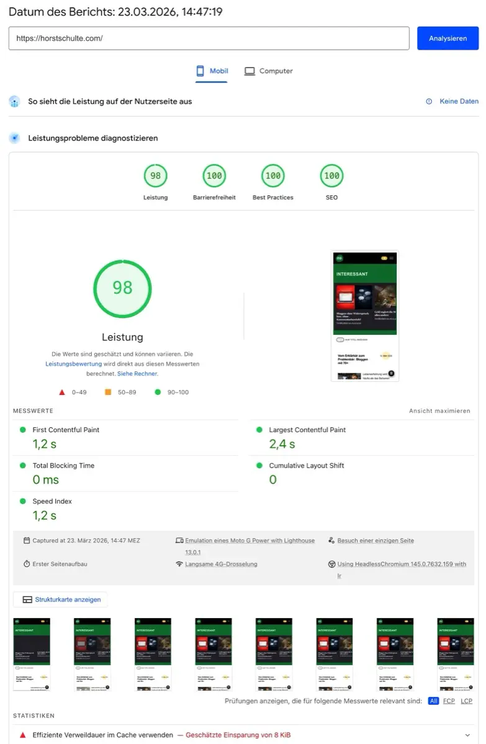486x744 pixels.
Task: Select the first filmstrip thumbnail
Action: point(32,654)
